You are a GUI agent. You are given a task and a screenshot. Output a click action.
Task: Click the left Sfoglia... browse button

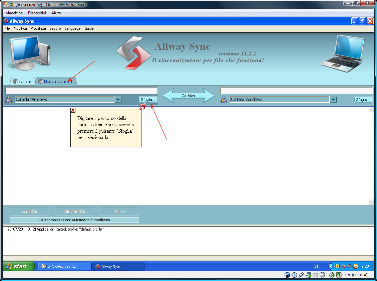148,100
